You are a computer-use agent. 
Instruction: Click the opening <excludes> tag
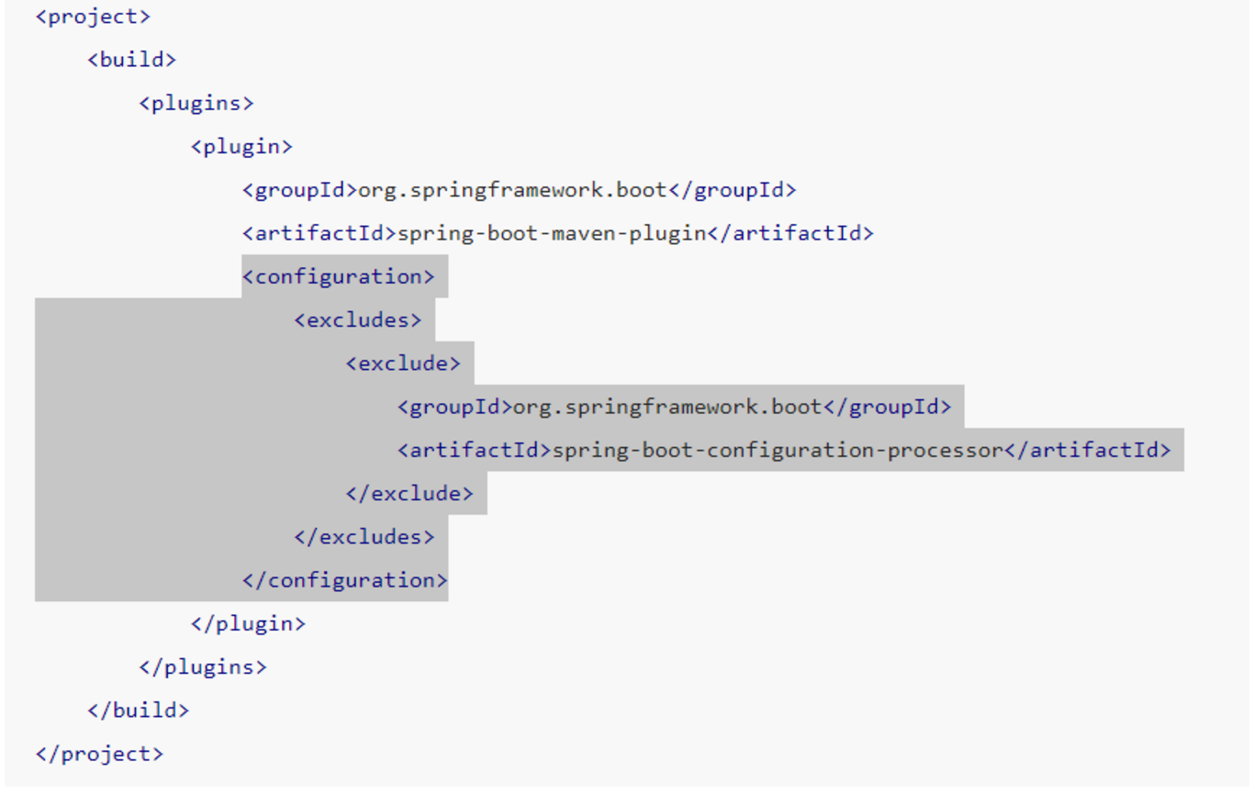point(357,319)
